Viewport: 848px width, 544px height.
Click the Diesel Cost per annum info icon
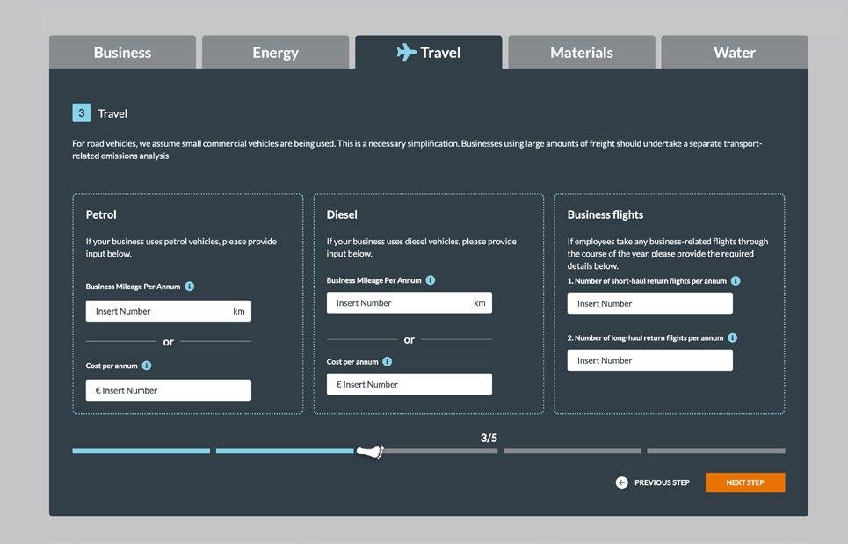click(385, 361)
